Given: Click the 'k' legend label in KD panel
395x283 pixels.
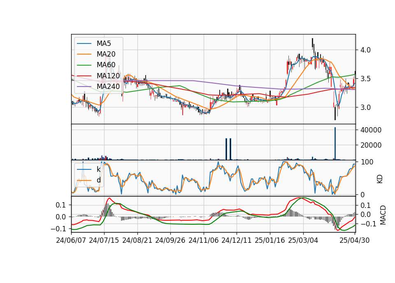Looking at the screenshot, I should tap(98, 169).
